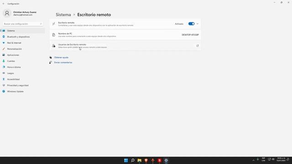
Task: Turn off the Escritorio remoto switch
Action: click(x=191, y=24)
